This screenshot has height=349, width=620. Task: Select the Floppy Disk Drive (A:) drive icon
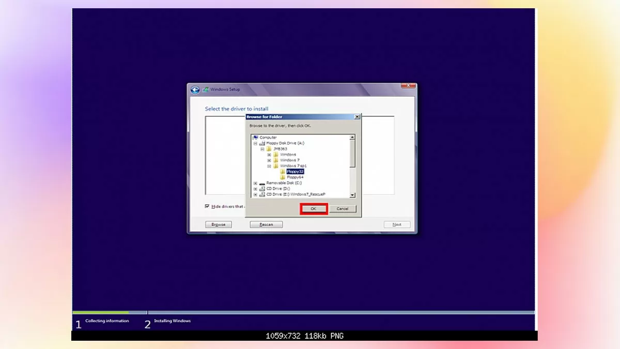click(263, 143)
